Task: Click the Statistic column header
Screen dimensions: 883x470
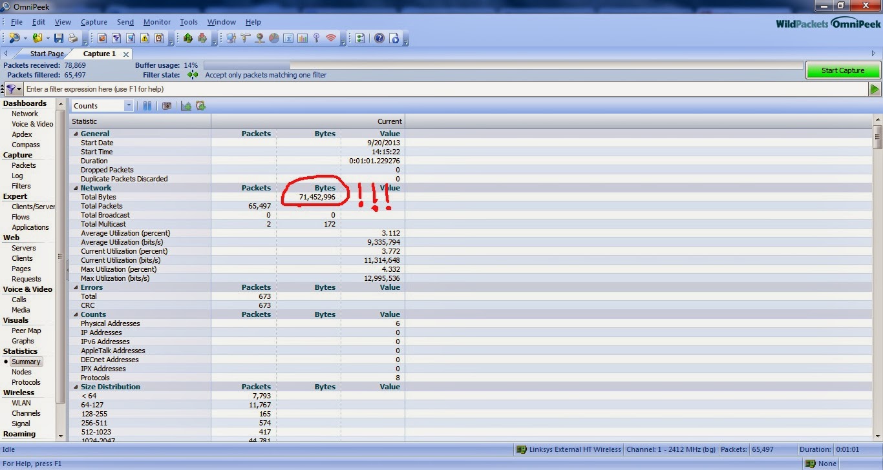Action: 140,121
